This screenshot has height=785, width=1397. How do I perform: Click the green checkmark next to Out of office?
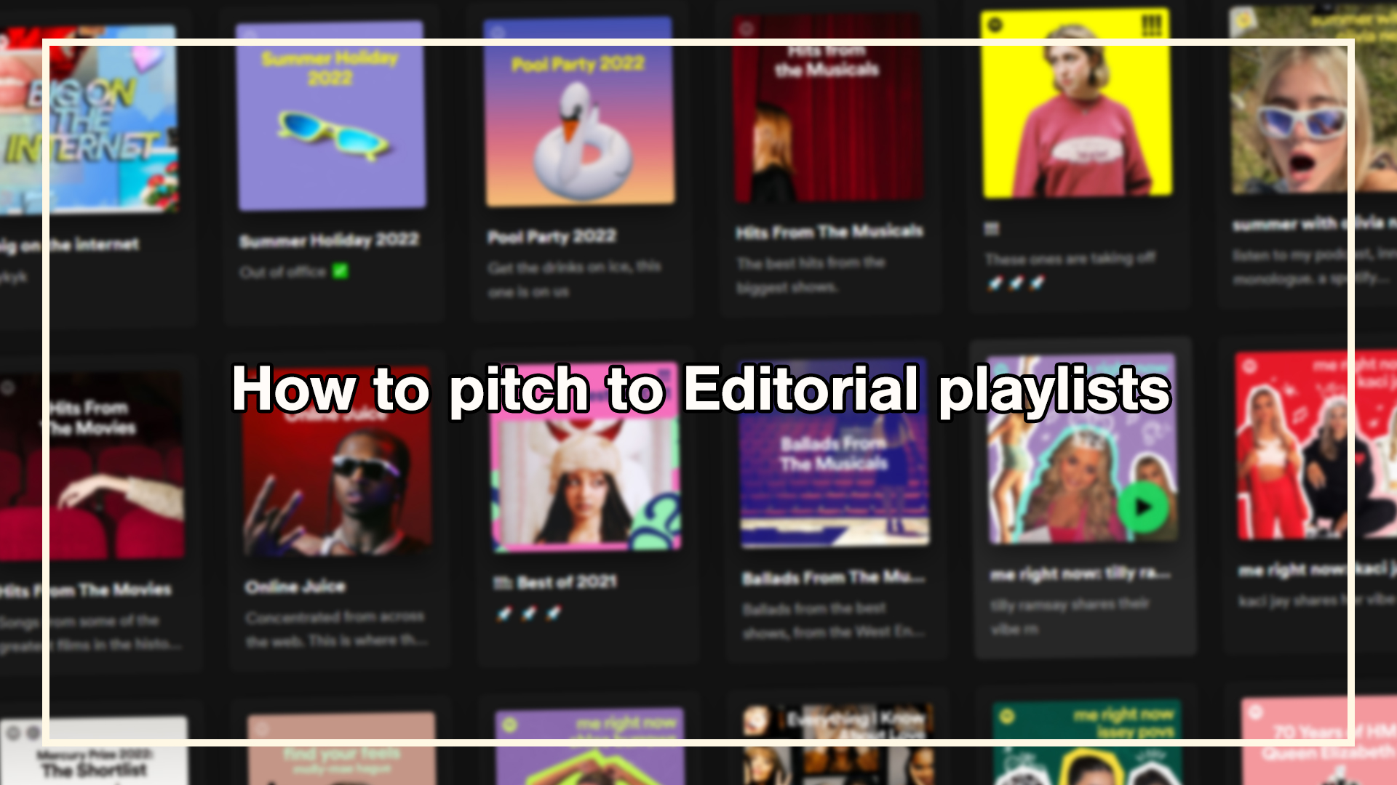coord(339,270)
